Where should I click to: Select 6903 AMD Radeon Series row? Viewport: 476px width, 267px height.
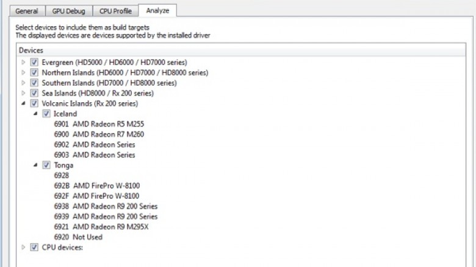point(95,155)
